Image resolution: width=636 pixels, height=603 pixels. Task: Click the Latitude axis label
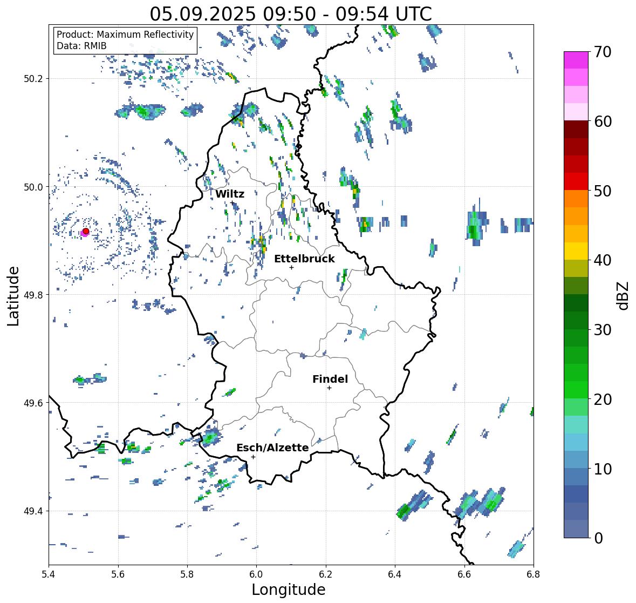point(13,296)
